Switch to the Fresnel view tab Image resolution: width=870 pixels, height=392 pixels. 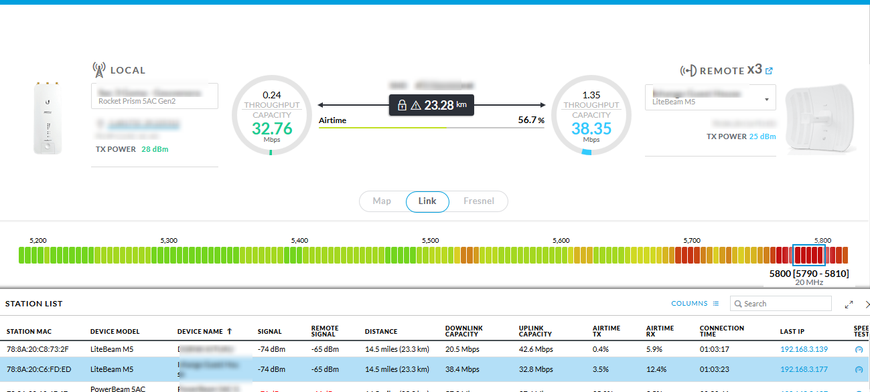click(x=478, y=201)
